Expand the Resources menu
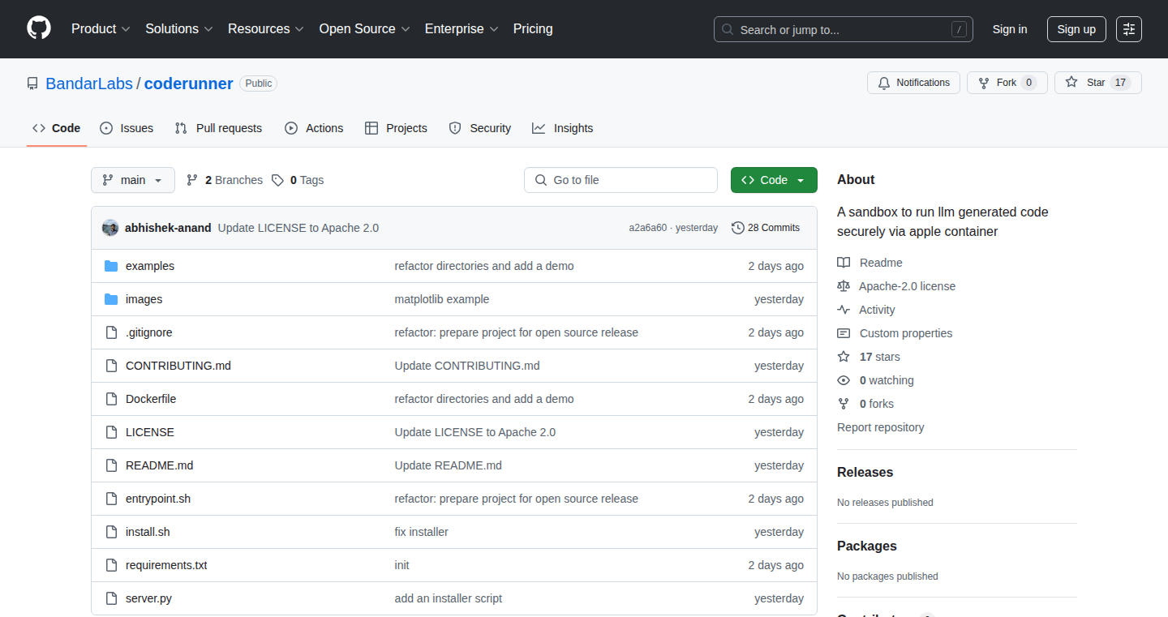Screen dimensions: 1168x617 266,29
